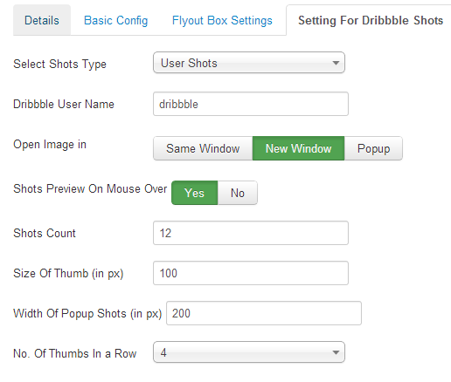
Task: Click the Shots Count input field
Action: [251, 233]
